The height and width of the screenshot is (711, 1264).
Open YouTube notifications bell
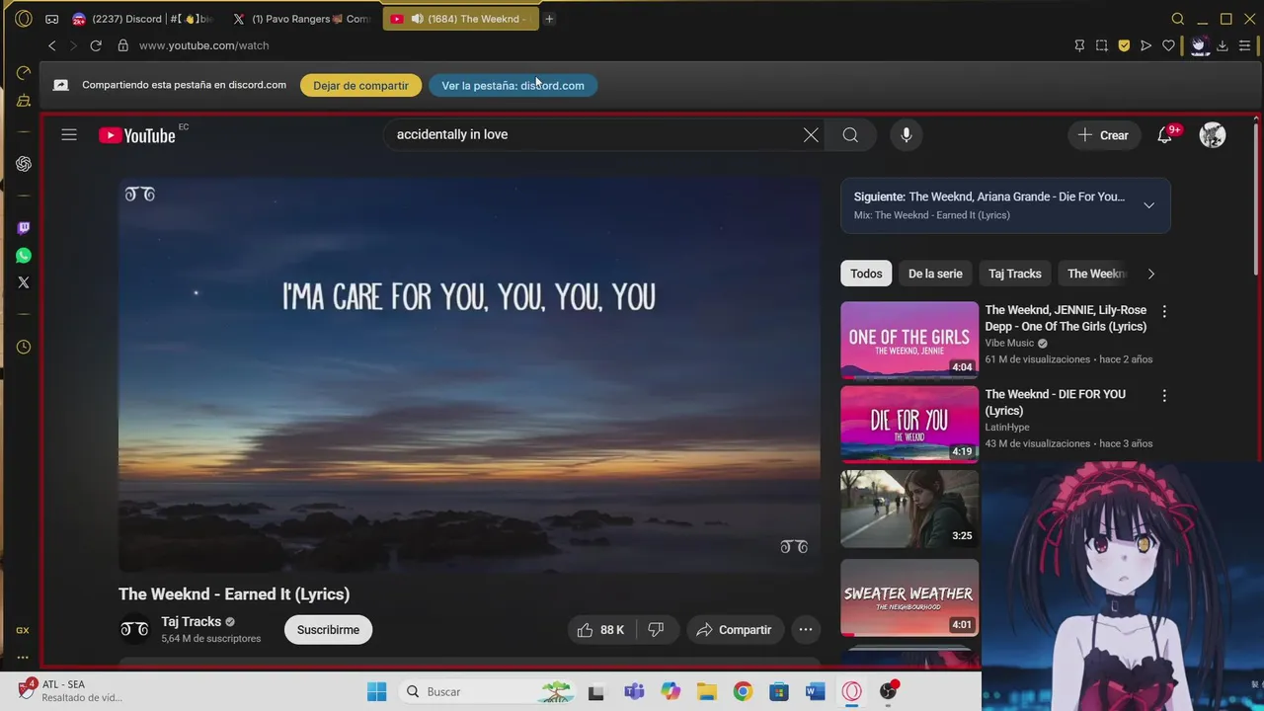point(1164,135)
